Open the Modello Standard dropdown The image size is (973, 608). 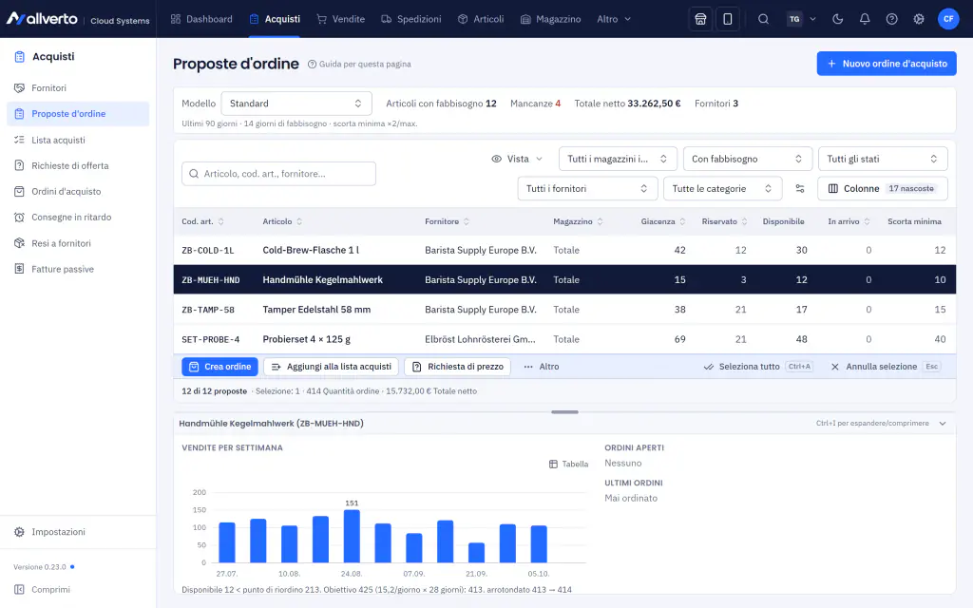click(296, 104)
